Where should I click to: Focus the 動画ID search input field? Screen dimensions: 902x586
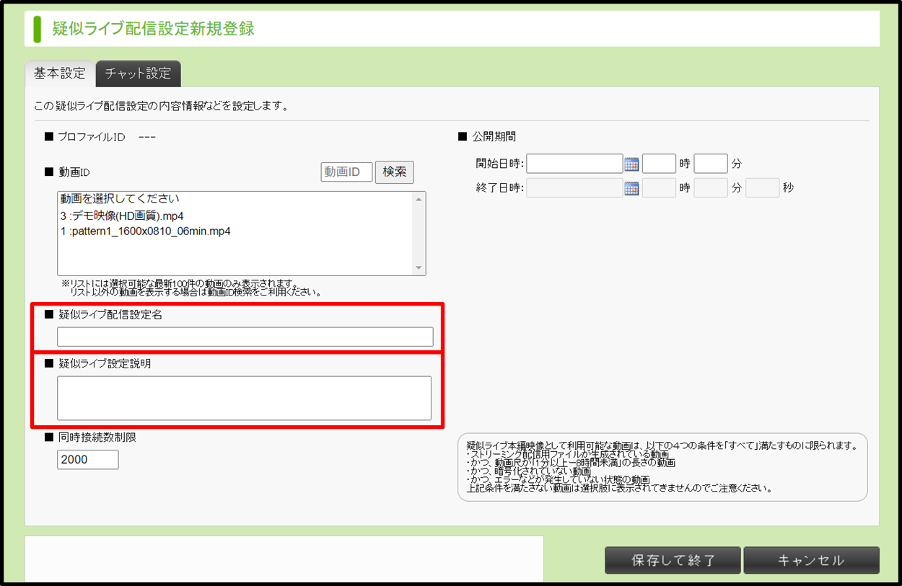point(346,172)
